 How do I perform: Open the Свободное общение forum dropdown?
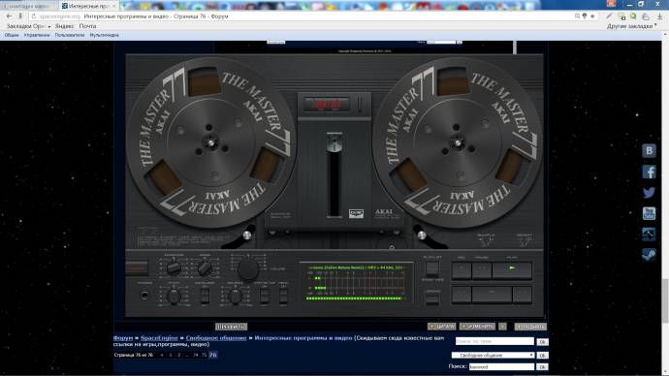coord(493,355)
